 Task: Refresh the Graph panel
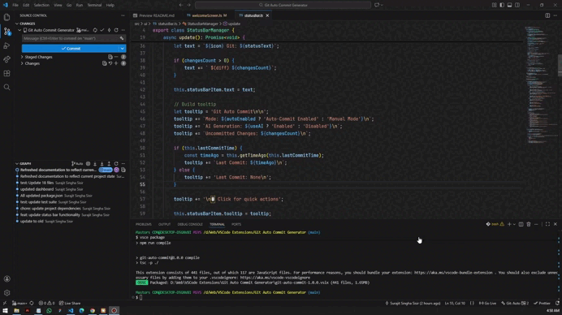[116, 164]
